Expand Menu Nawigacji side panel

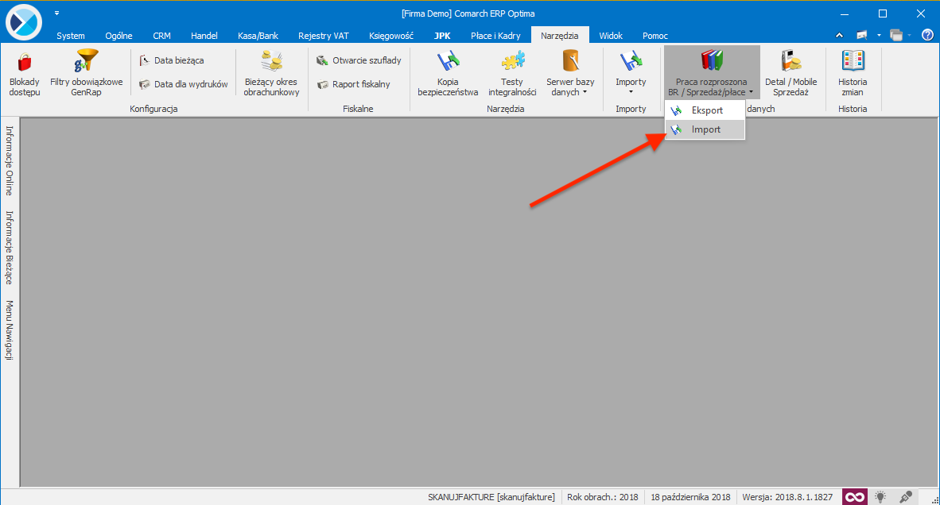tap(10, 331)
